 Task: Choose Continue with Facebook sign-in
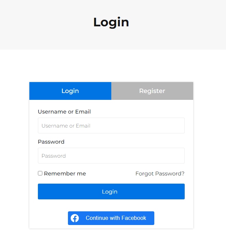pyautogui.click(x=111, y=218)
